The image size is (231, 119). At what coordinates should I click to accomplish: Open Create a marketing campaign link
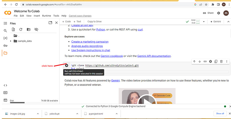90,42
